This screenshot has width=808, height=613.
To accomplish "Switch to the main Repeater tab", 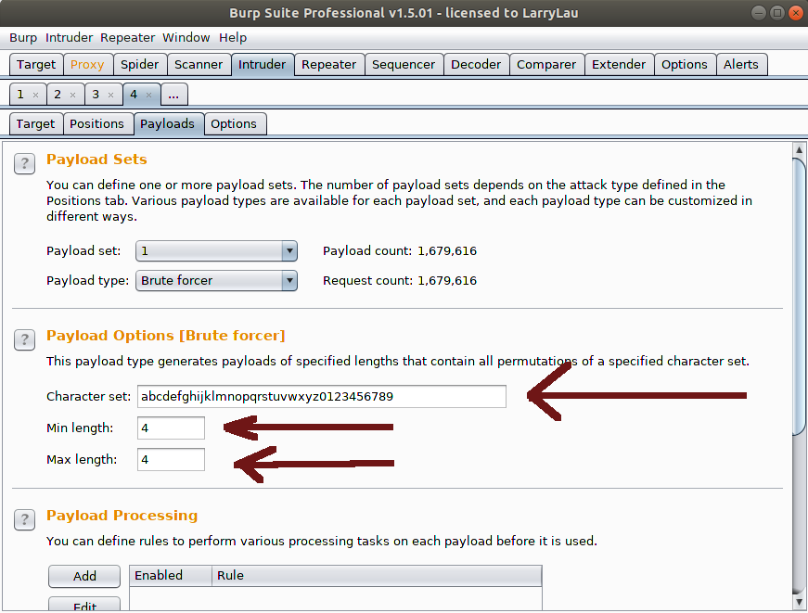I will click(328, 65).
